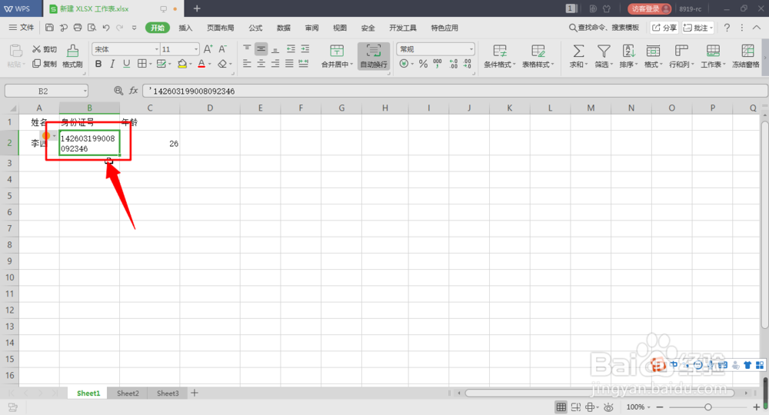The width and height of the screenshot is (769, 415).
Task: Open the 插入 insert tab
Action: (x=185, y=28)
